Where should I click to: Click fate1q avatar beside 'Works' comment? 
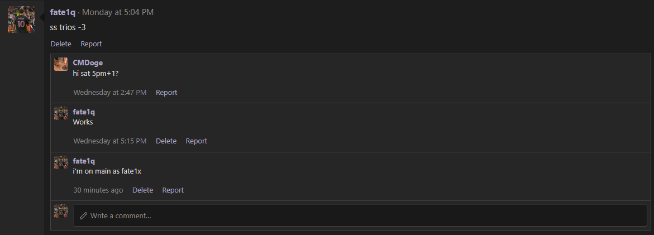[x=61, y=113]
